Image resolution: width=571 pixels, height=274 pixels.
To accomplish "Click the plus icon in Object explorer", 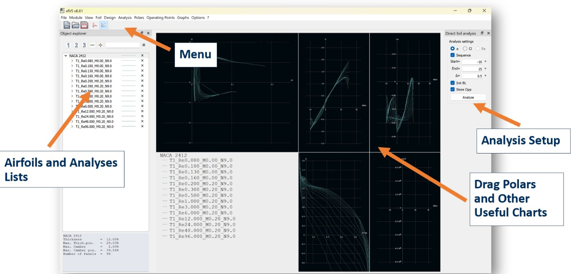I will pos(100,45).
